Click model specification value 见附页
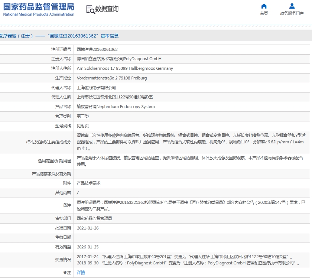 [x=83, y=126]
